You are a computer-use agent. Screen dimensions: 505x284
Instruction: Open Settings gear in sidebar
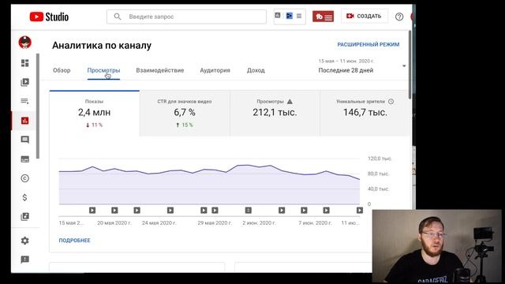pos(24,241)
